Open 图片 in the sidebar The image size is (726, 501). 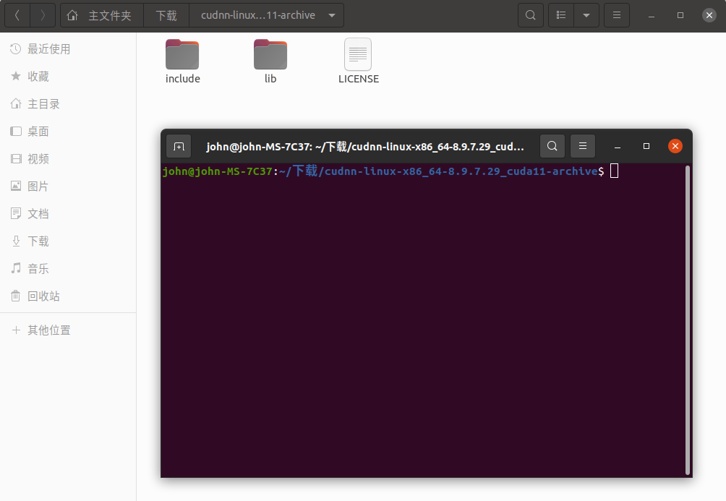click(68, 186)
